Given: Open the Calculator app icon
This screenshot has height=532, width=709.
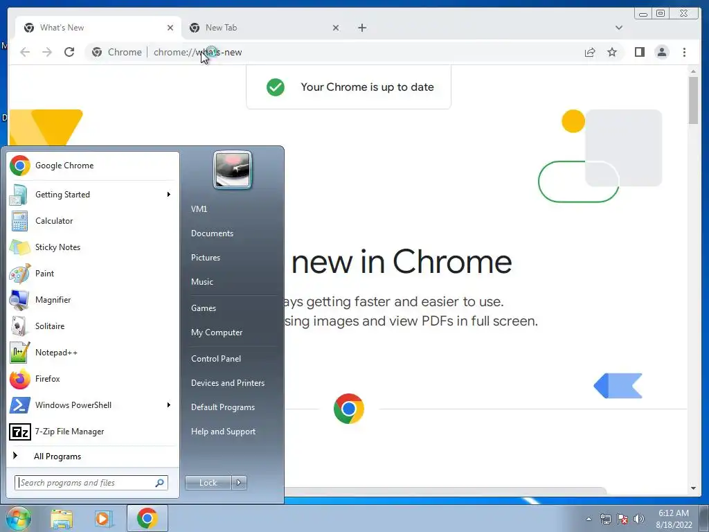Looking at the screenshot, I should click(19, 221).
